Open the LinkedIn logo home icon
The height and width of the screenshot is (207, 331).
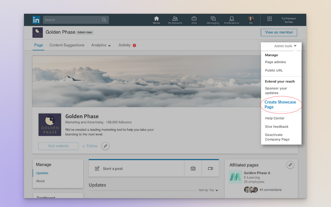coord(36,20)
